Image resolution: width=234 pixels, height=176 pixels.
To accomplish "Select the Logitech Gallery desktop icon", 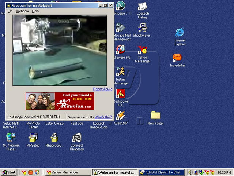I will [x=143, y=6].
